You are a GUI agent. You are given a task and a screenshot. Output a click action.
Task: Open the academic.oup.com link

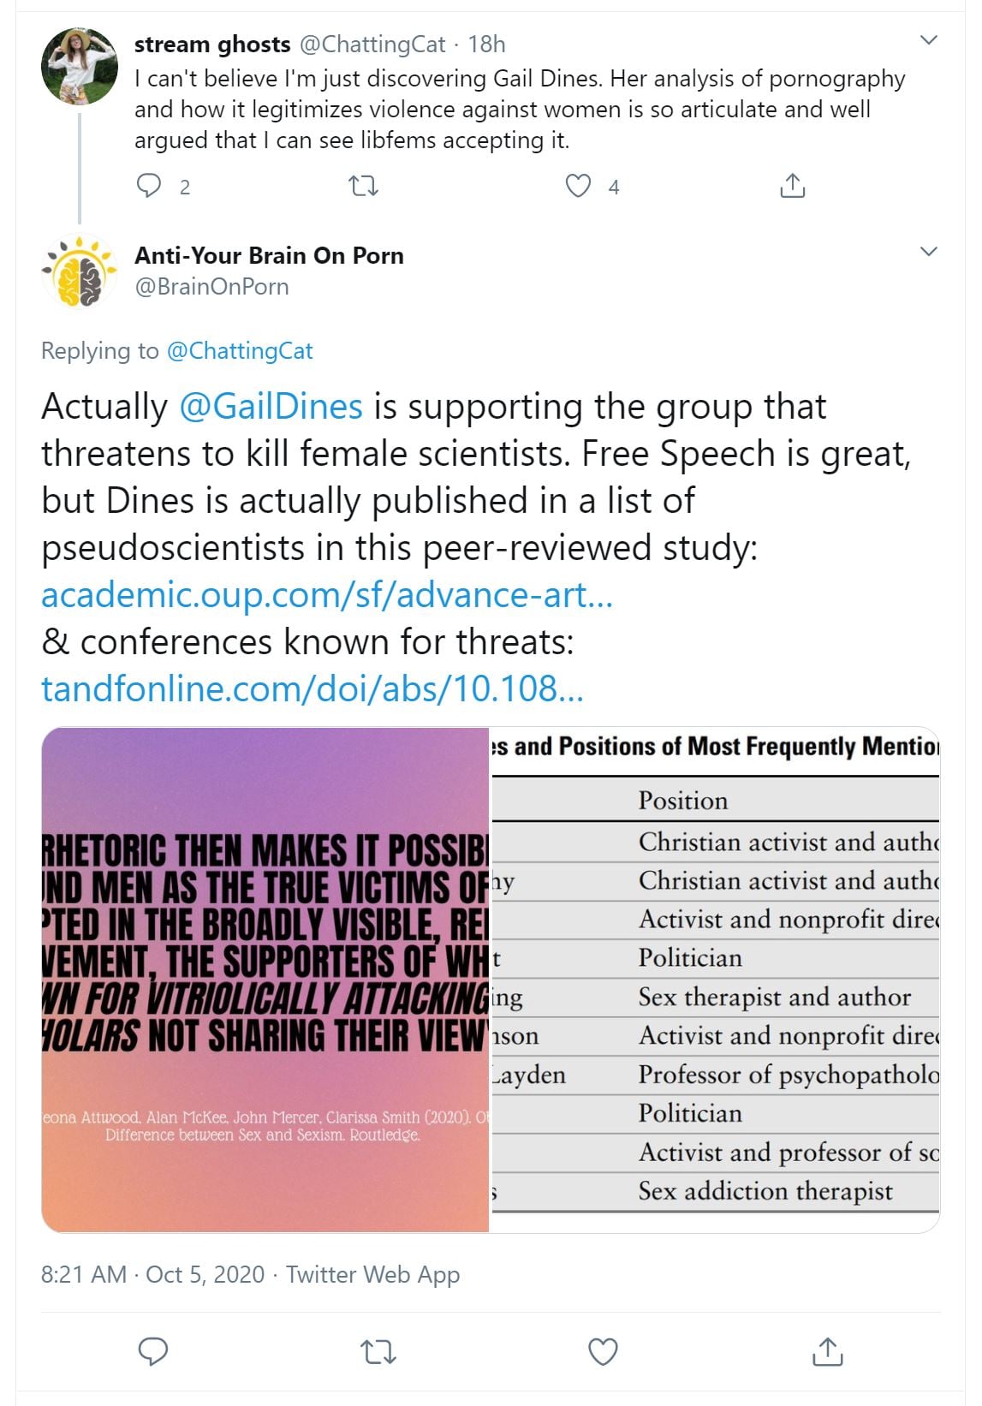pos(327,594)
